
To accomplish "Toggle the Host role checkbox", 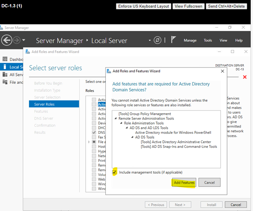I will click(x=94, y=147).
